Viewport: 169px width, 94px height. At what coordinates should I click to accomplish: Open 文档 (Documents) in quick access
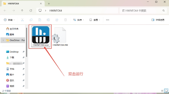10,69
